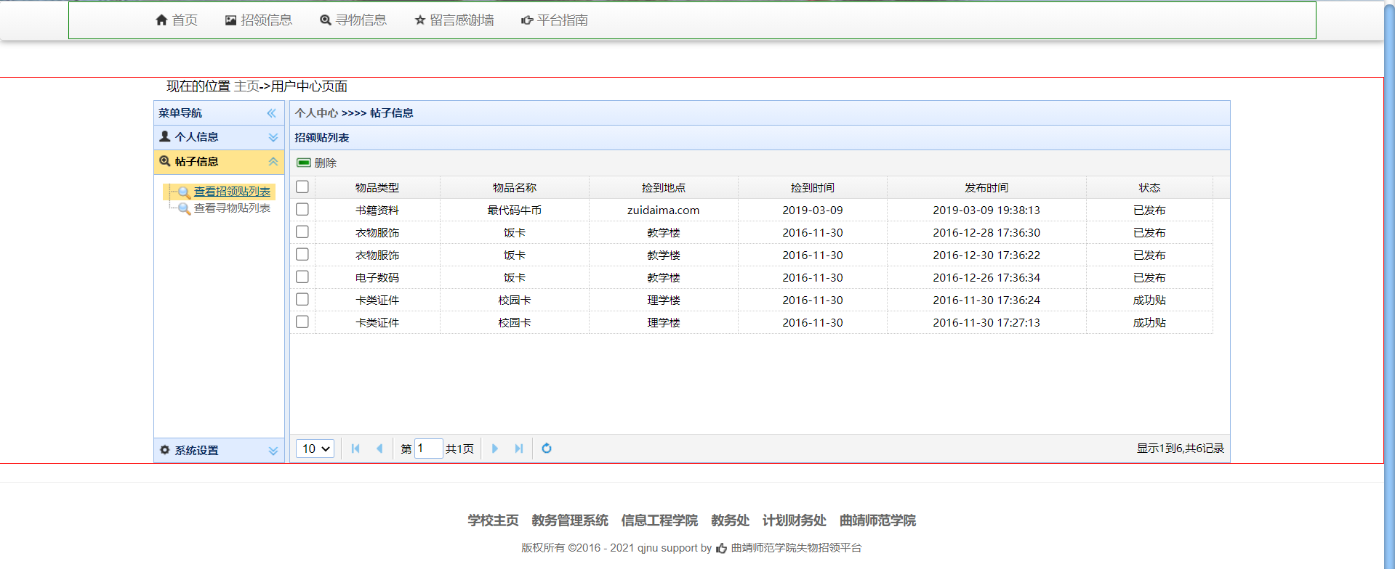Screen dimensions: 1395x569
Task: Click the 物品类型 column header
Action: coord(377,187)
